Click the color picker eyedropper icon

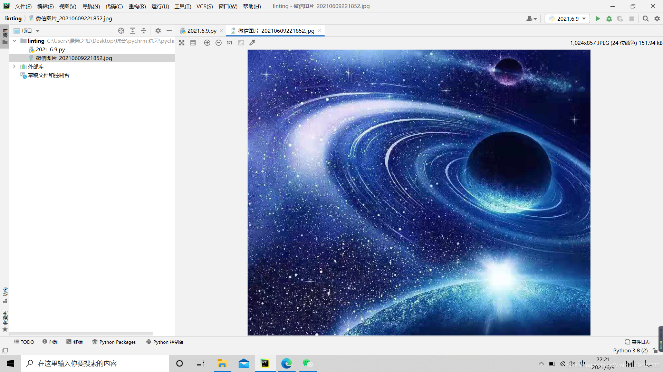pyautogui.click(x=252, y=43)
